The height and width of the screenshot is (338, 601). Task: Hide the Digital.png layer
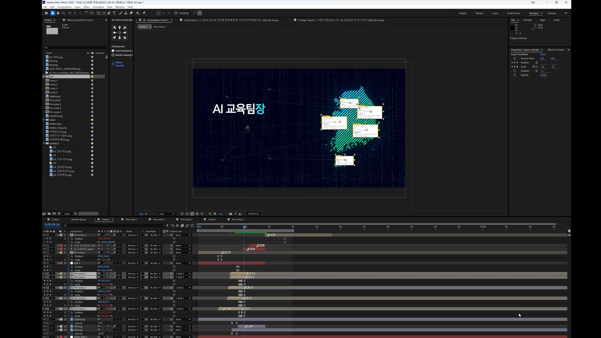(x=44, y=320)
